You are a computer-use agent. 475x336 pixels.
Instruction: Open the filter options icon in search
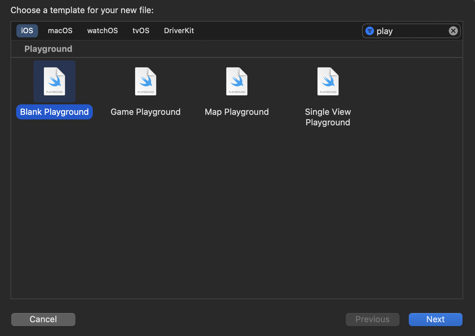(370, 31)
